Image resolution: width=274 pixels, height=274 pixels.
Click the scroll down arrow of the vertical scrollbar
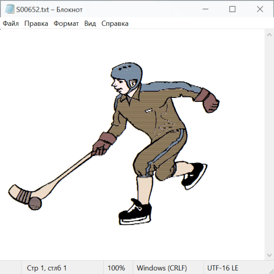tap(269, 255)
